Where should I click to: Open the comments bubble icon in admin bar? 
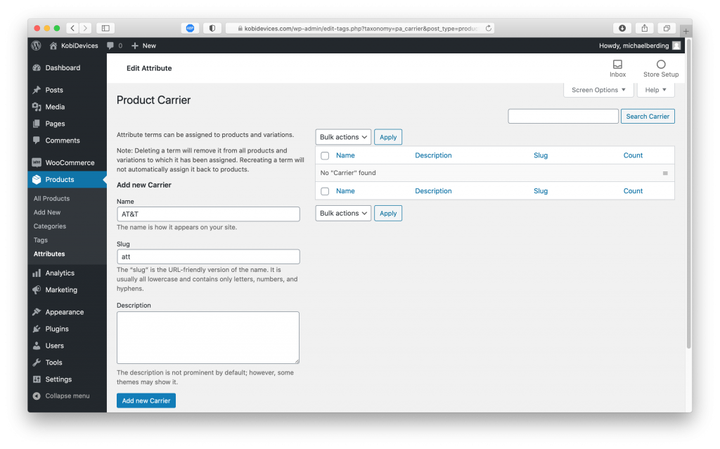click(x=110, y=46)
